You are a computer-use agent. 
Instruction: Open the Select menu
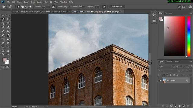[x=39, y=2]
